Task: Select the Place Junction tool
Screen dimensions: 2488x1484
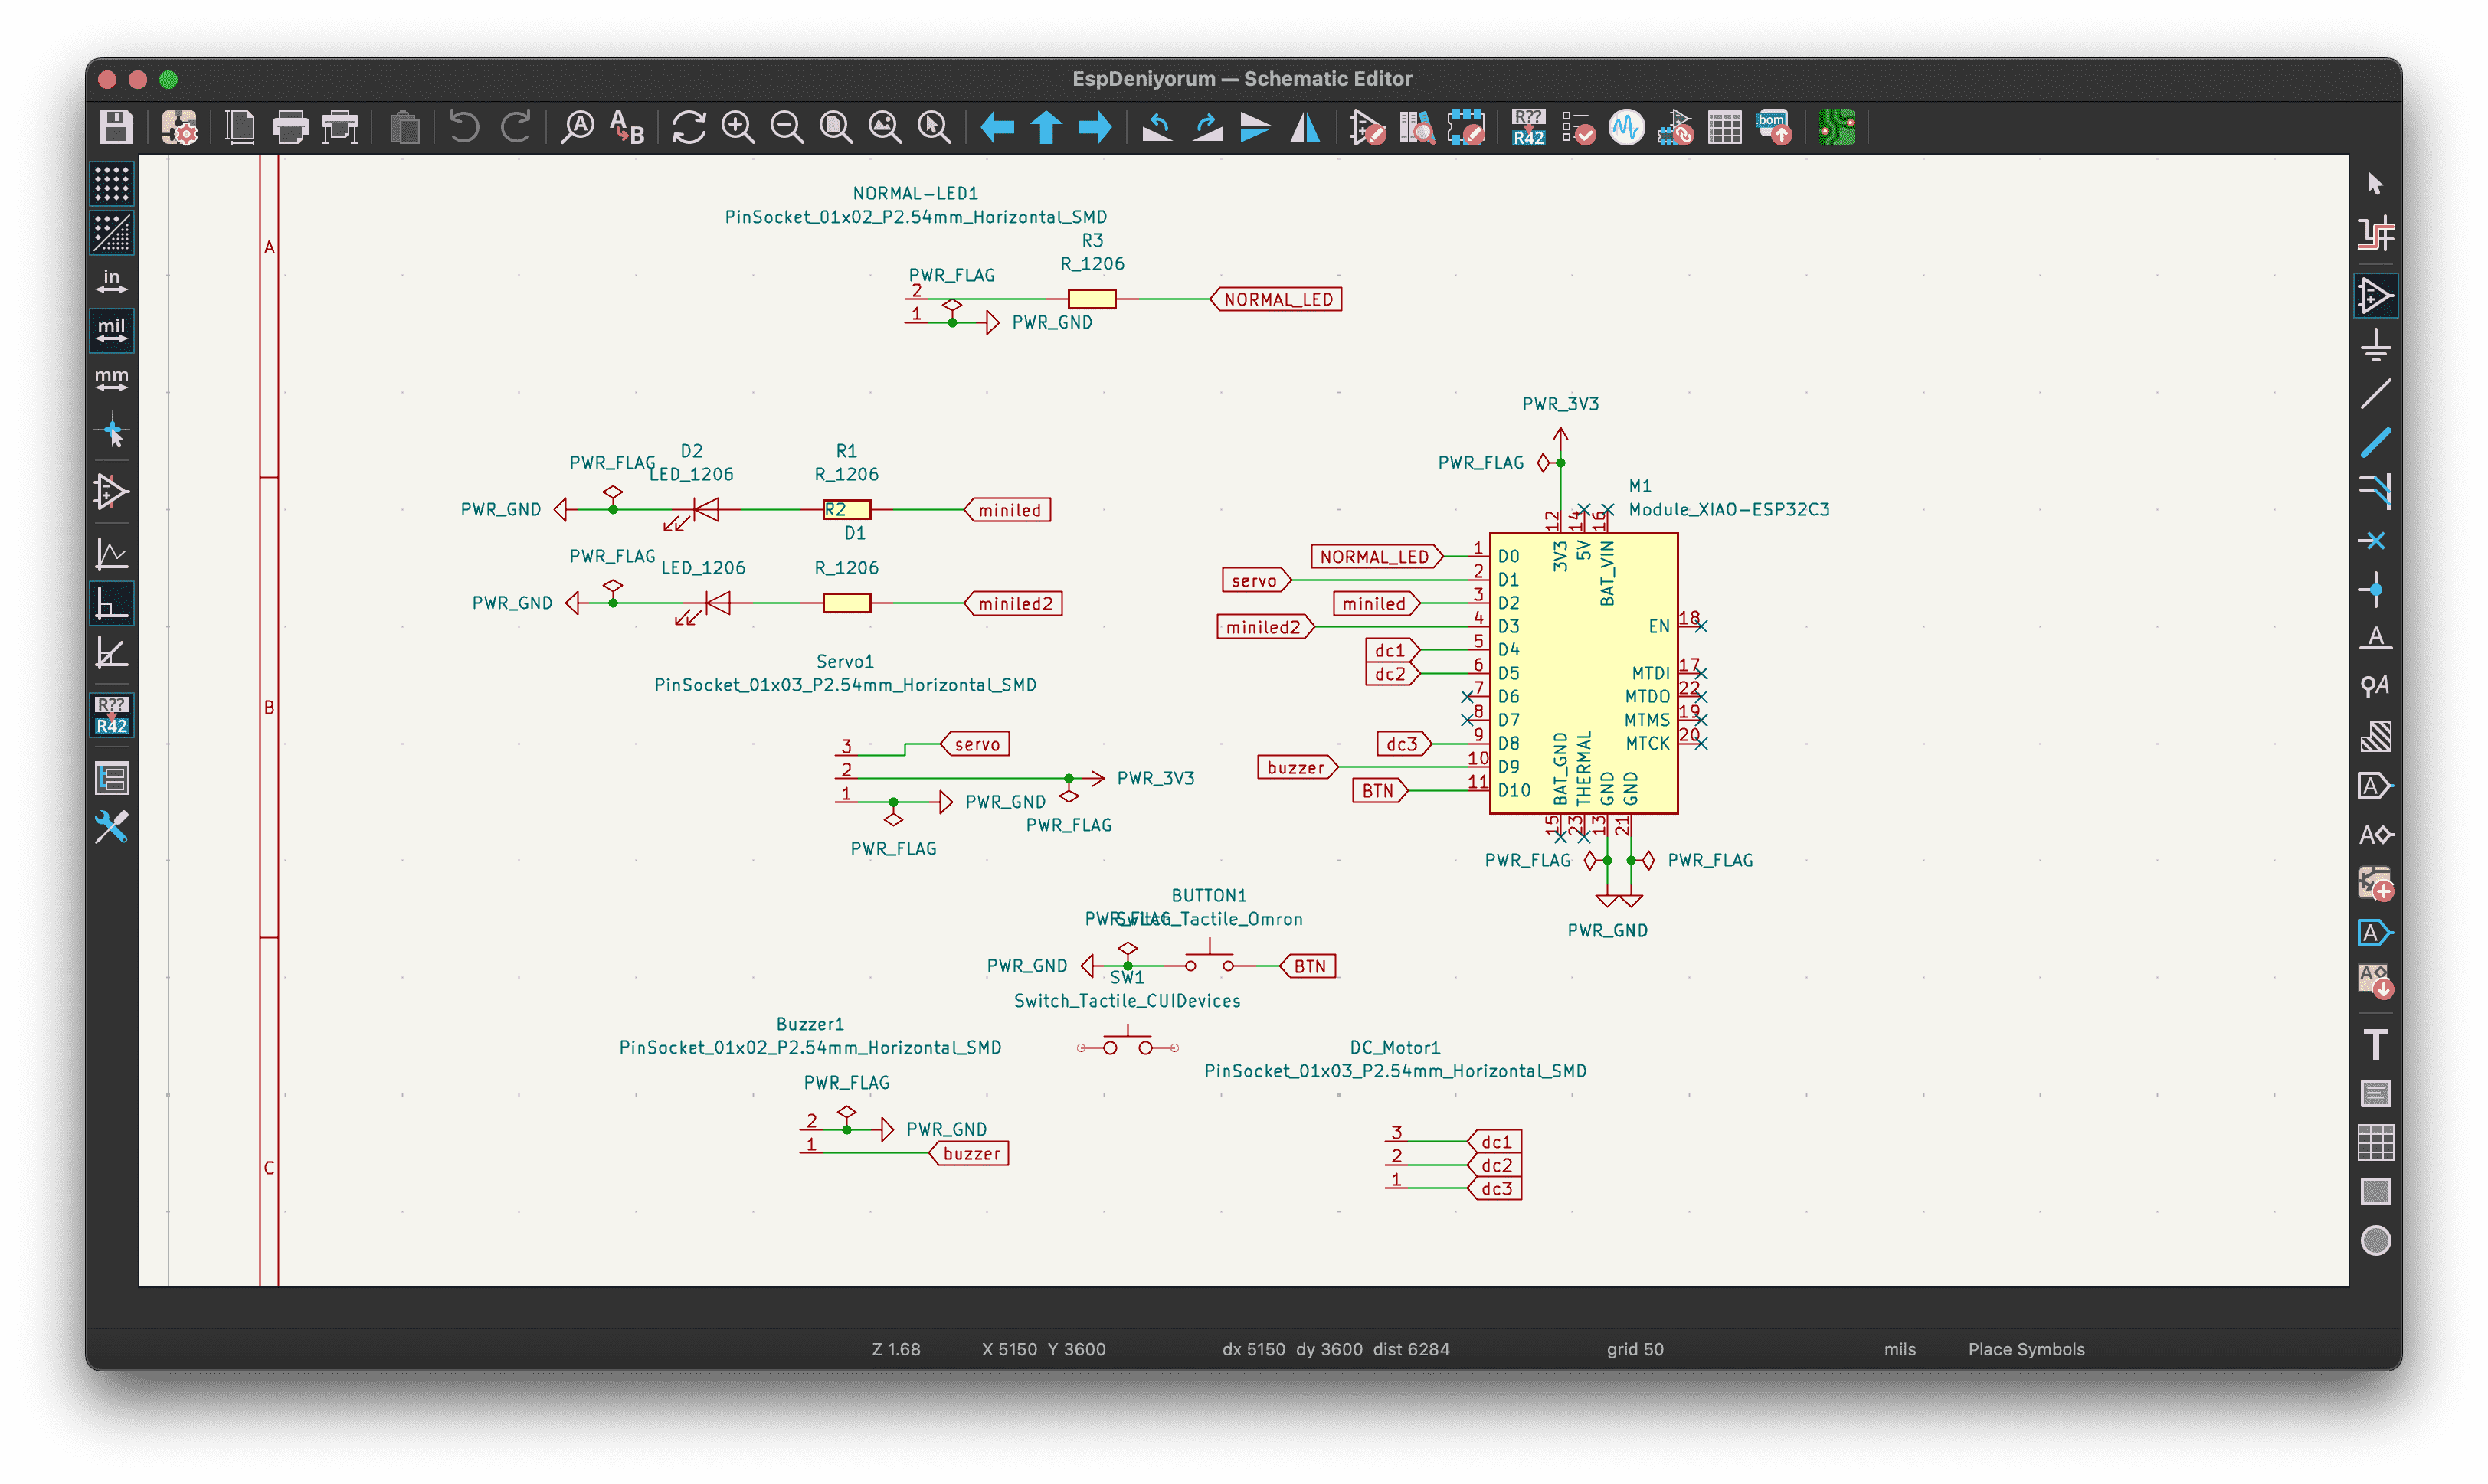Action: (x=2375, y=589)
